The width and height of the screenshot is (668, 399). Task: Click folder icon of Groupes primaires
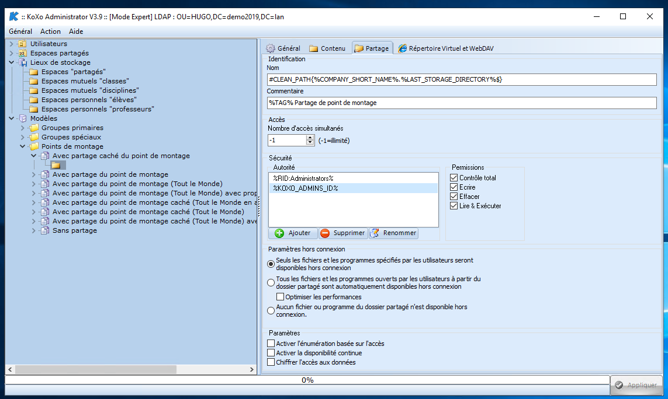click(x=34, y=128)
